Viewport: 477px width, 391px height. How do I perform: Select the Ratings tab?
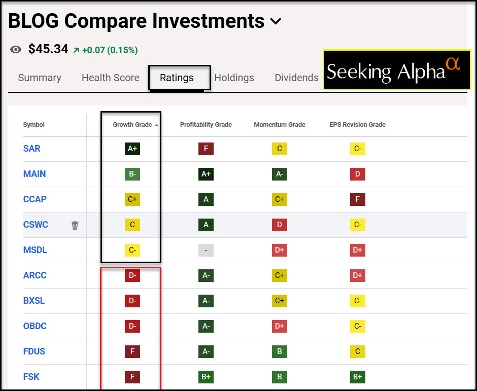pyautogui.click(x=177, y=78)
